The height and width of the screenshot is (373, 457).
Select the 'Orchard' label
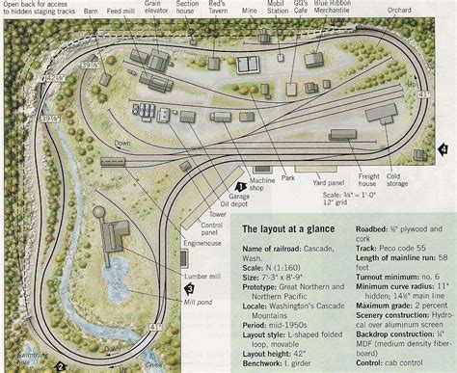point(399,10)
